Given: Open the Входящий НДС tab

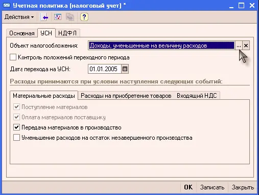Looking at the screenshot, I should (197, 96).
